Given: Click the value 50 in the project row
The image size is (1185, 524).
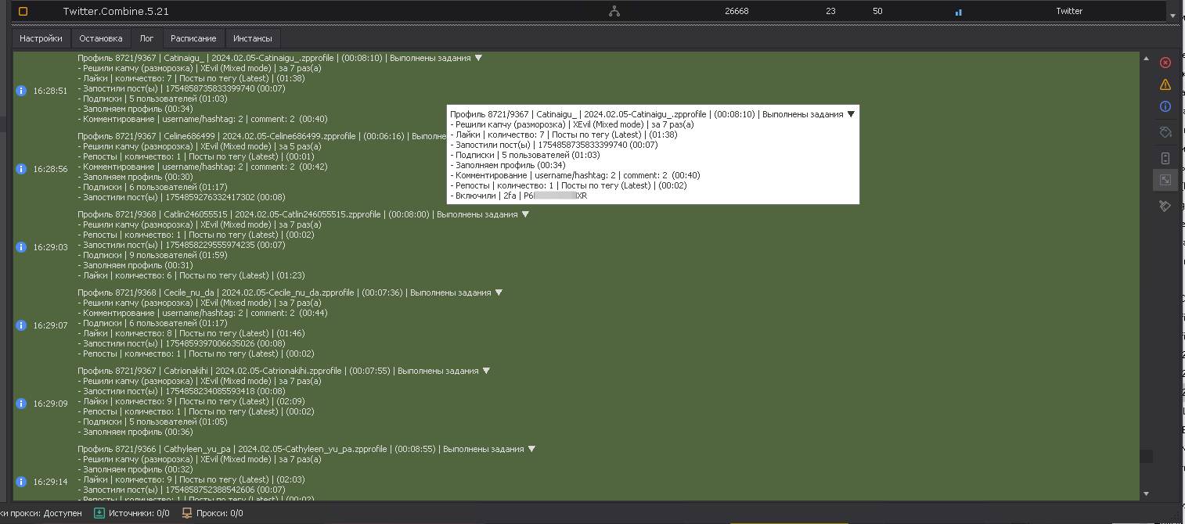Looking at the screenshot, I should coord(877,11).
